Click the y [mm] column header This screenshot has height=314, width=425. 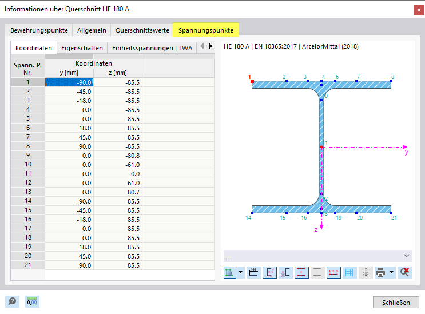(69, 73)
